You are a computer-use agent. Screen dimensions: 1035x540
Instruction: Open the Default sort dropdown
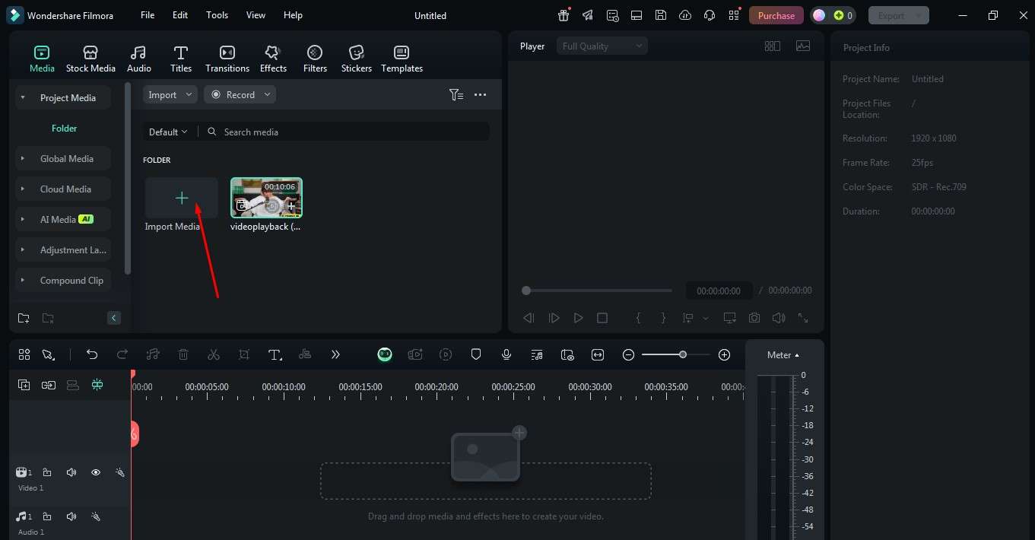168,132
